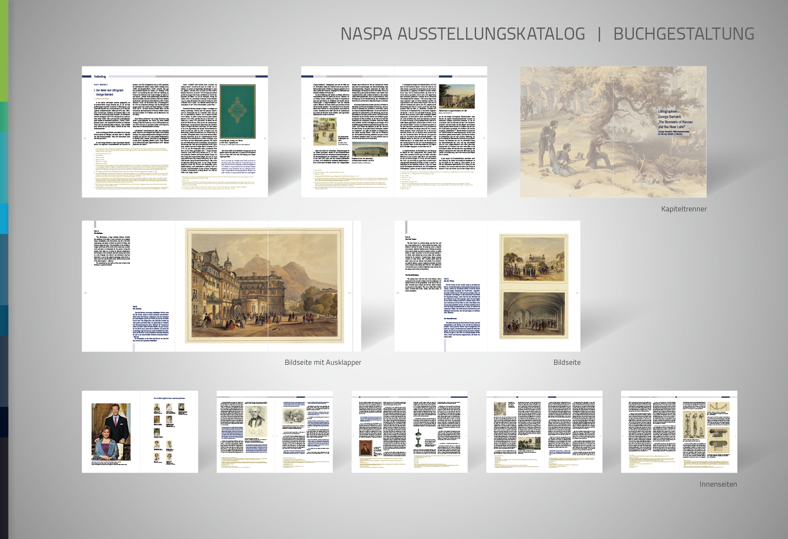
Task: Pick the teal color stripe
Action: pyautogui.click(x=4, y=168)
